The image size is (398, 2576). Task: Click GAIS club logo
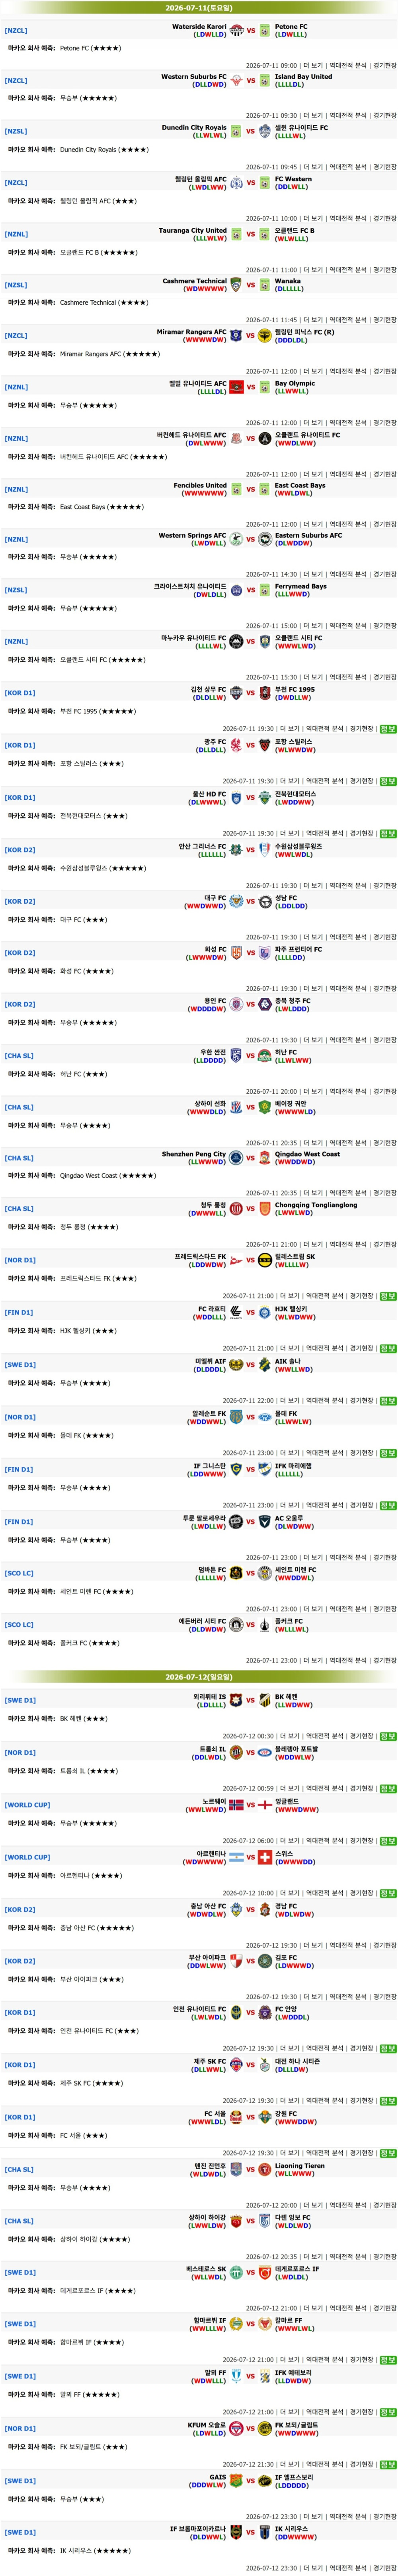coord(237,2481)
